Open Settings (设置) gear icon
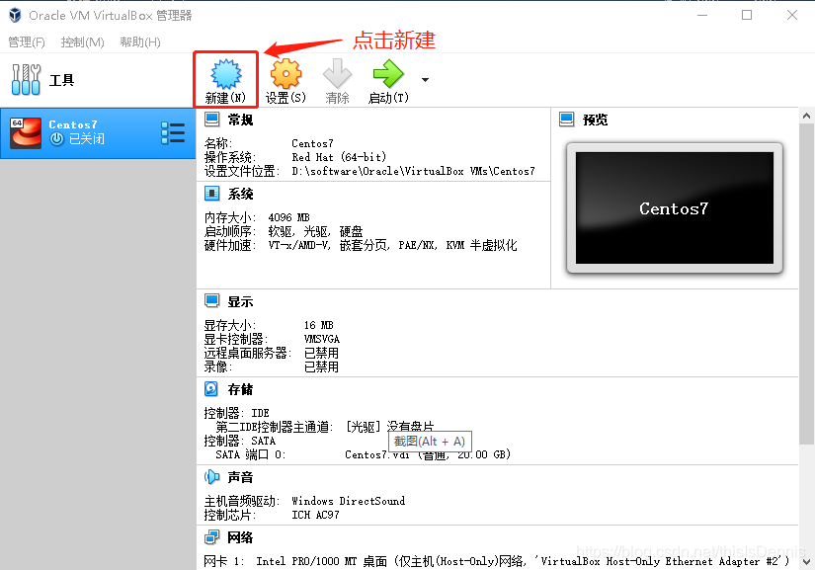Viewport: 815px width, 570px height. [x=285, y=74]
